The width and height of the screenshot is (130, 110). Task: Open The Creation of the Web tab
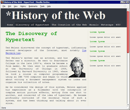pyautogui.click(x=69, y=25)
